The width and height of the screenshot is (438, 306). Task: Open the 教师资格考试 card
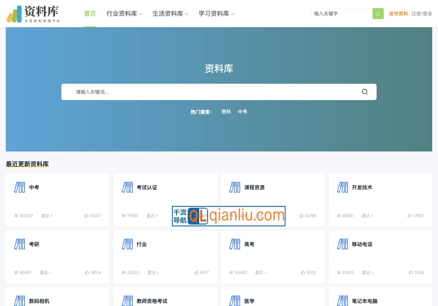point(152,301)
